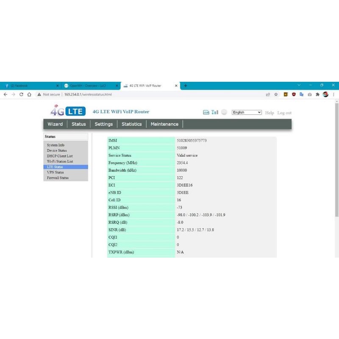Click the Log out link
The image size is (339, 339).
pos(284,113)
